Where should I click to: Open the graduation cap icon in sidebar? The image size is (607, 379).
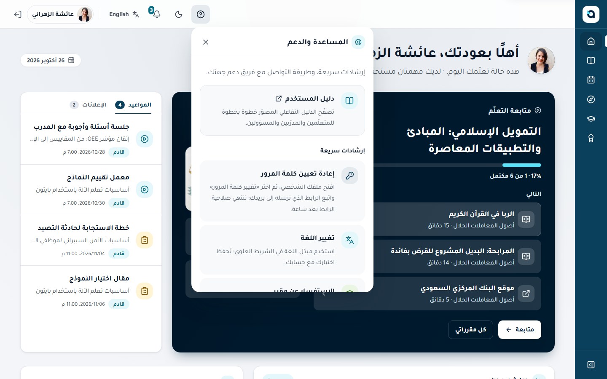tap(591, 119)
